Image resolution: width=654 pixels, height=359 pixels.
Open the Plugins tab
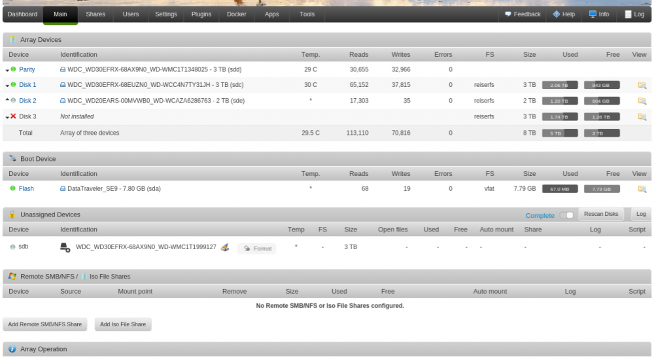tap(201, 14)
